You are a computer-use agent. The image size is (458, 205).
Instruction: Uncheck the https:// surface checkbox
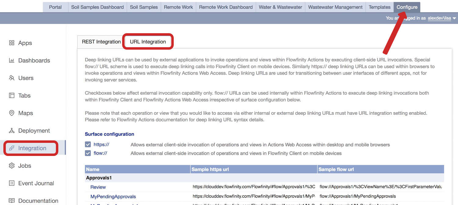(x=88, y=144)
